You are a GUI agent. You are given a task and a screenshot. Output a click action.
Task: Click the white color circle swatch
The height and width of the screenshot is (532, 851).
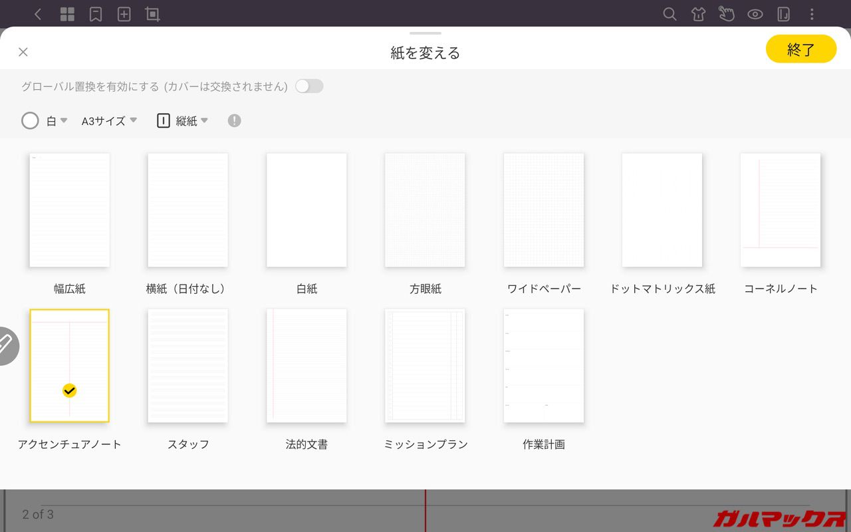pos(30,120)
